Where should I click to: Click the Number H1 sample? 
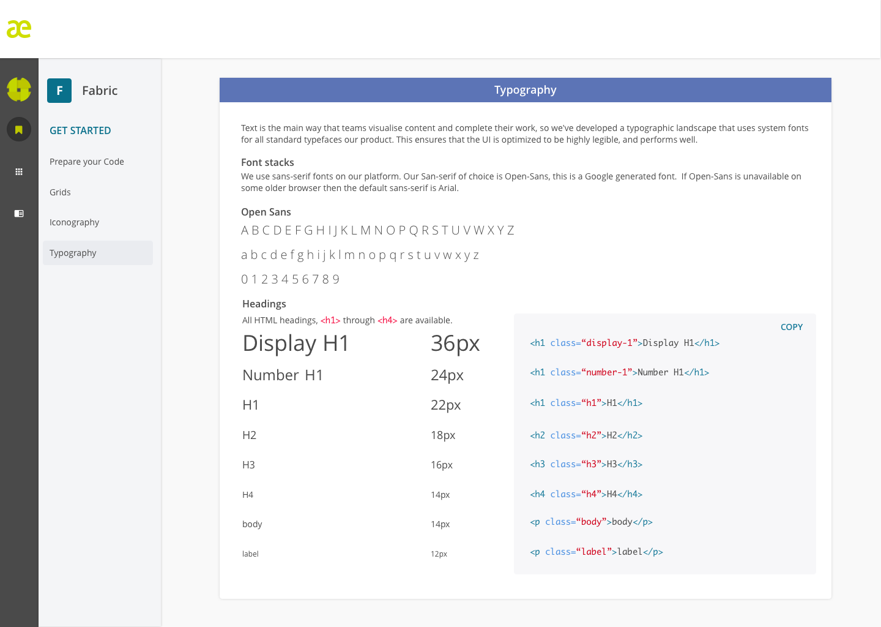[283, 375]
